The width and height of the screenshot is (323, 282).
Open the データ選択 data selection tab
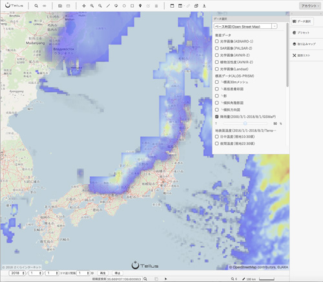click(302, 21)
